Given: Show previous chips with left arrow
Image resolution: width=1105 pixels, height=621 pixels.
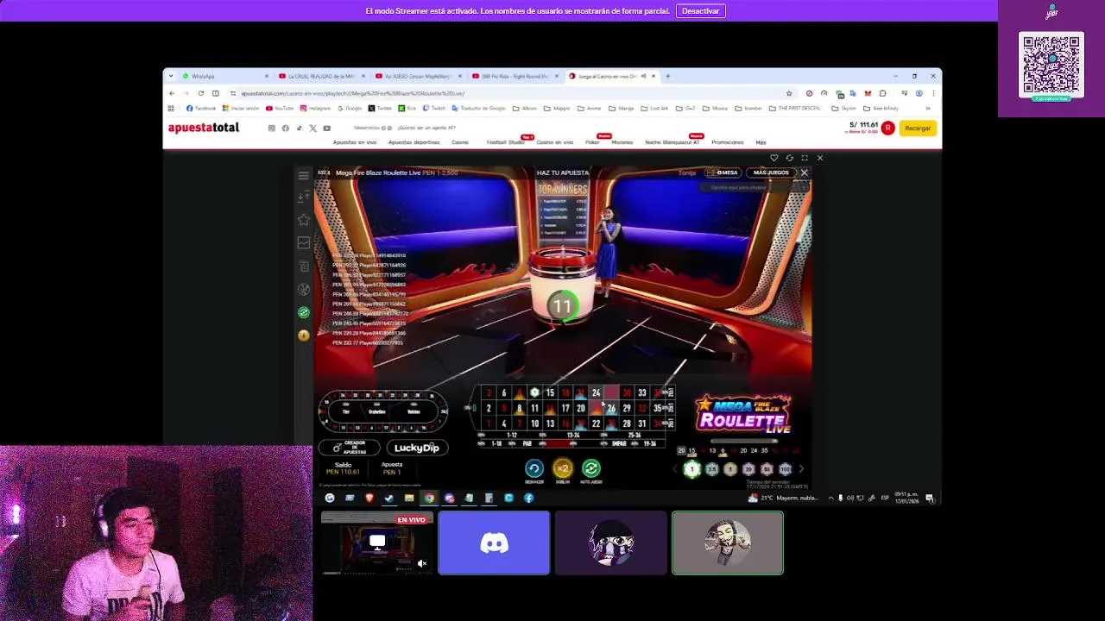Looking at the screenshot, I should (x=676, y=469).
